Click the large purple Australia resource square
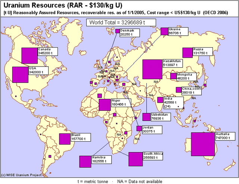Image resolution: width=239 pixels, height=184 pixels. click(x=203, y=144)
